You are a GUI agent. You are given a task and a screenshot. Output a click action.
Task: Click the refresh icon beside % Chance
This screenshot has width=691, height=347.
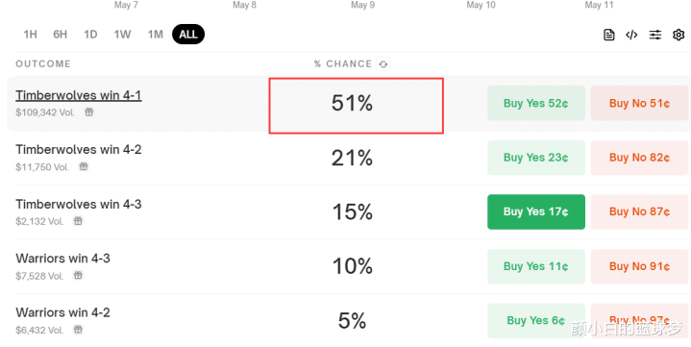pyautogui.click(x=383, y=64)
